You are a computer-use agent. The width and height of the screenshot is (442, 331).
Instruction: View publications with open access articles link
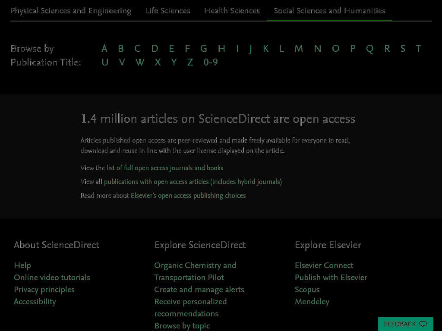(x=193, y=181)
